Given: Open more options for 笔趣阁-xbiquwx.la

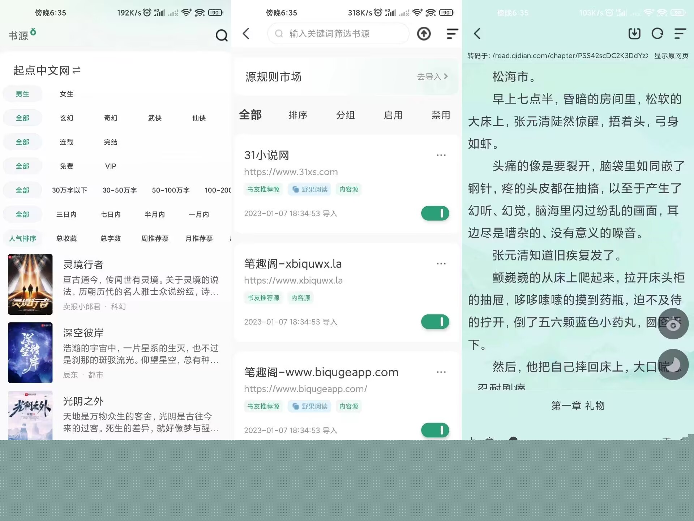Looking at the screenshot, I should pyautogui.click(x=441, y=264).
